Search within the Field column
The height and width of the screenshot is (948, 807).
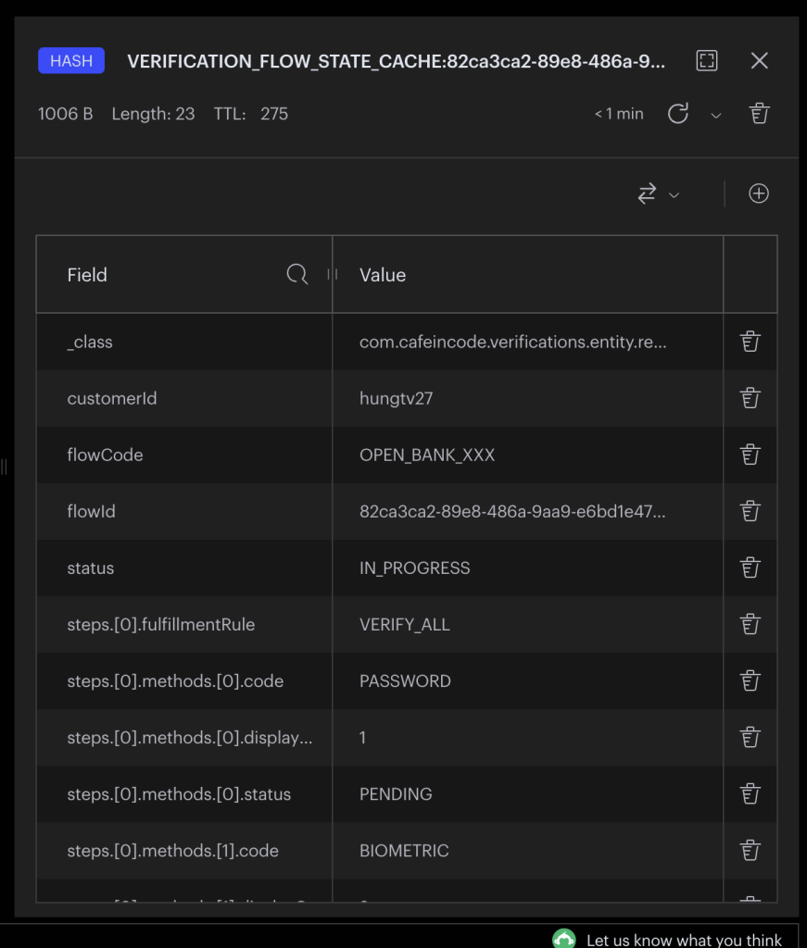coord(297,274)
